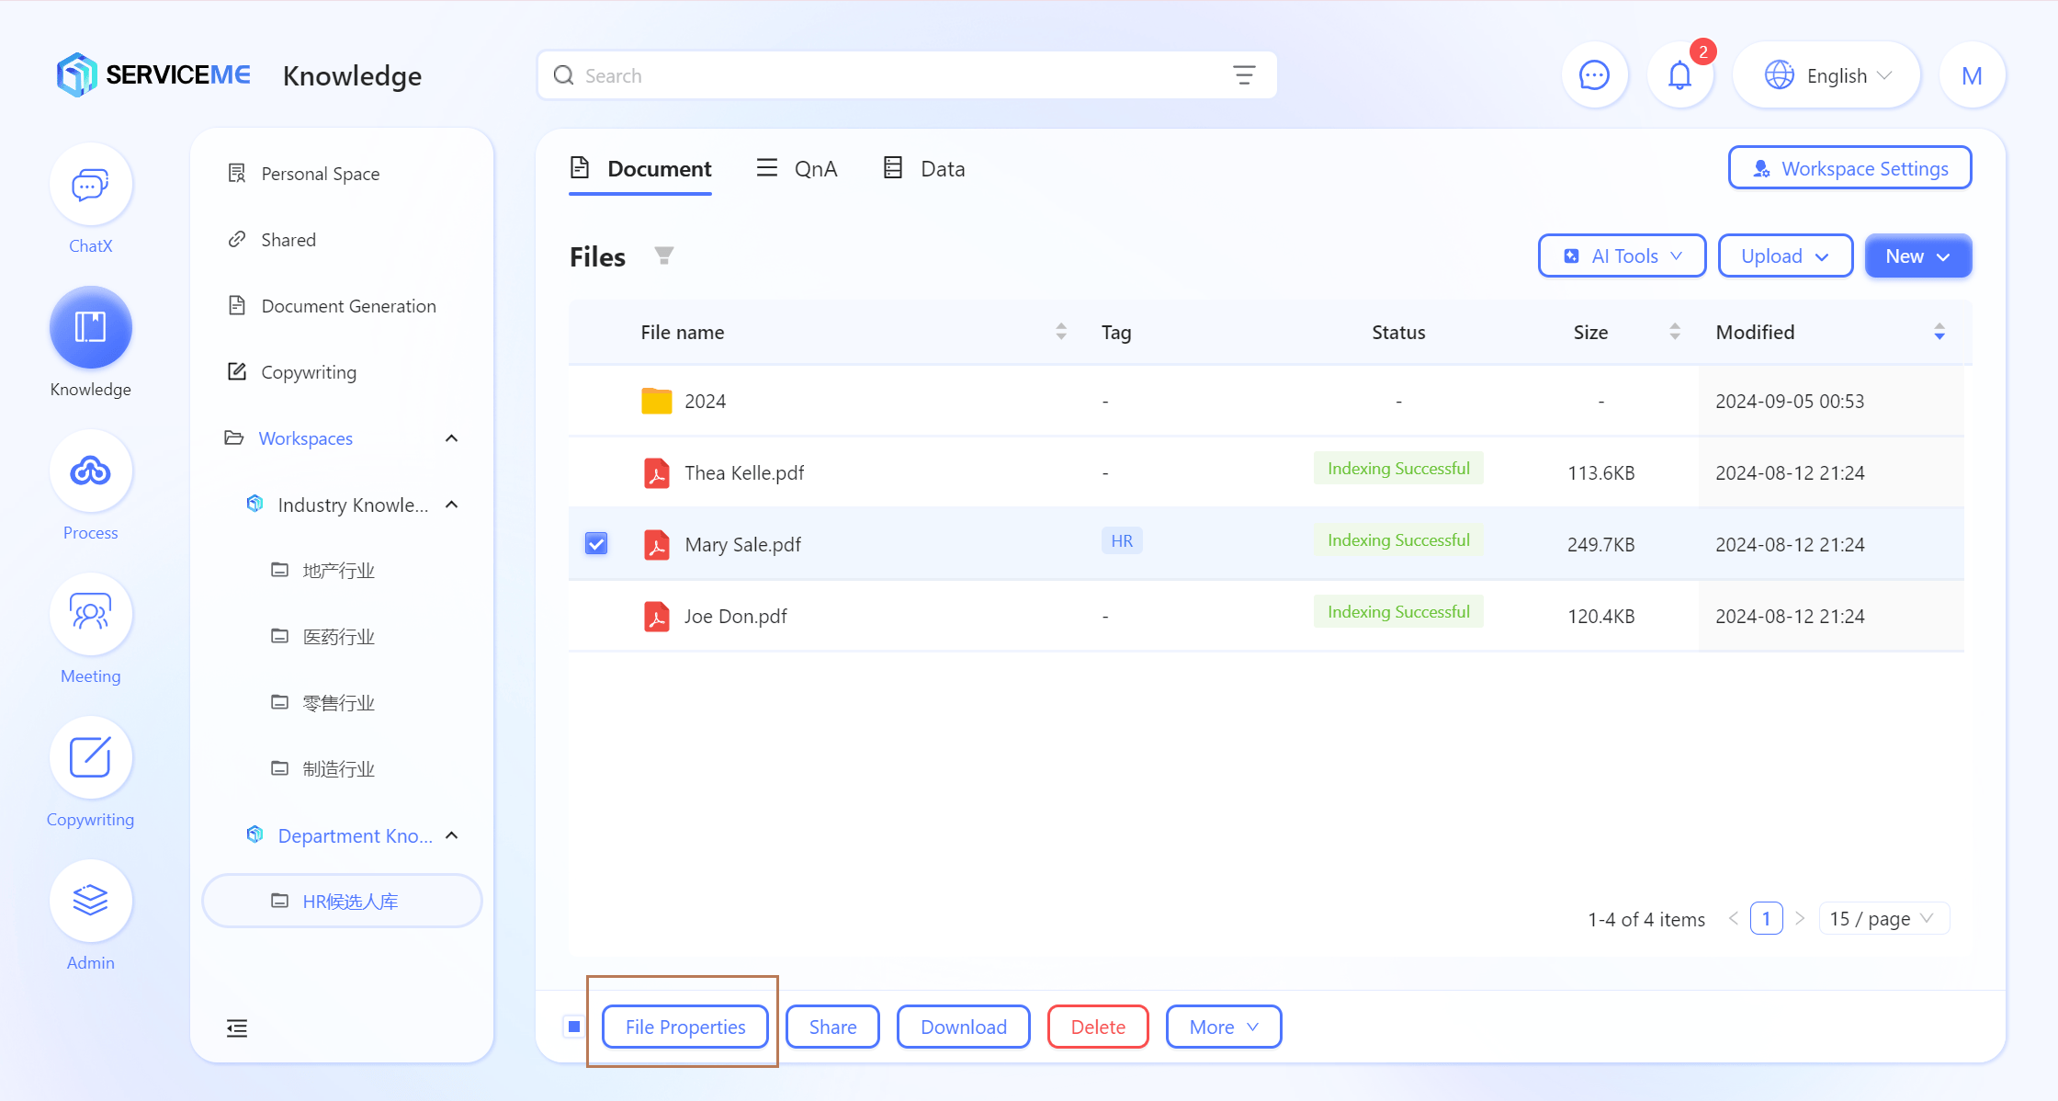Open the Copywriting module in left rail
Screen dimensions: 2058x1101
click(x=90, y=758)
